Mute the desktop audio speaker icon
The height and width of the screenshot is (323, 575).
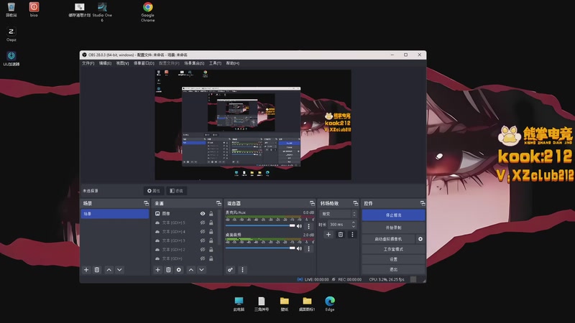299,248
